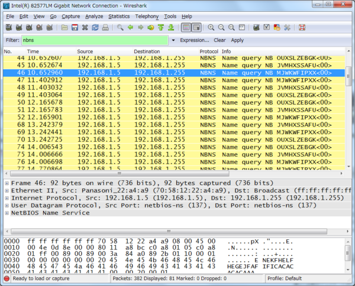The width and height of the screenshot is (355, 286).
Task: Toggle auto scroll in live capture
Action: [x=196, y=28]
